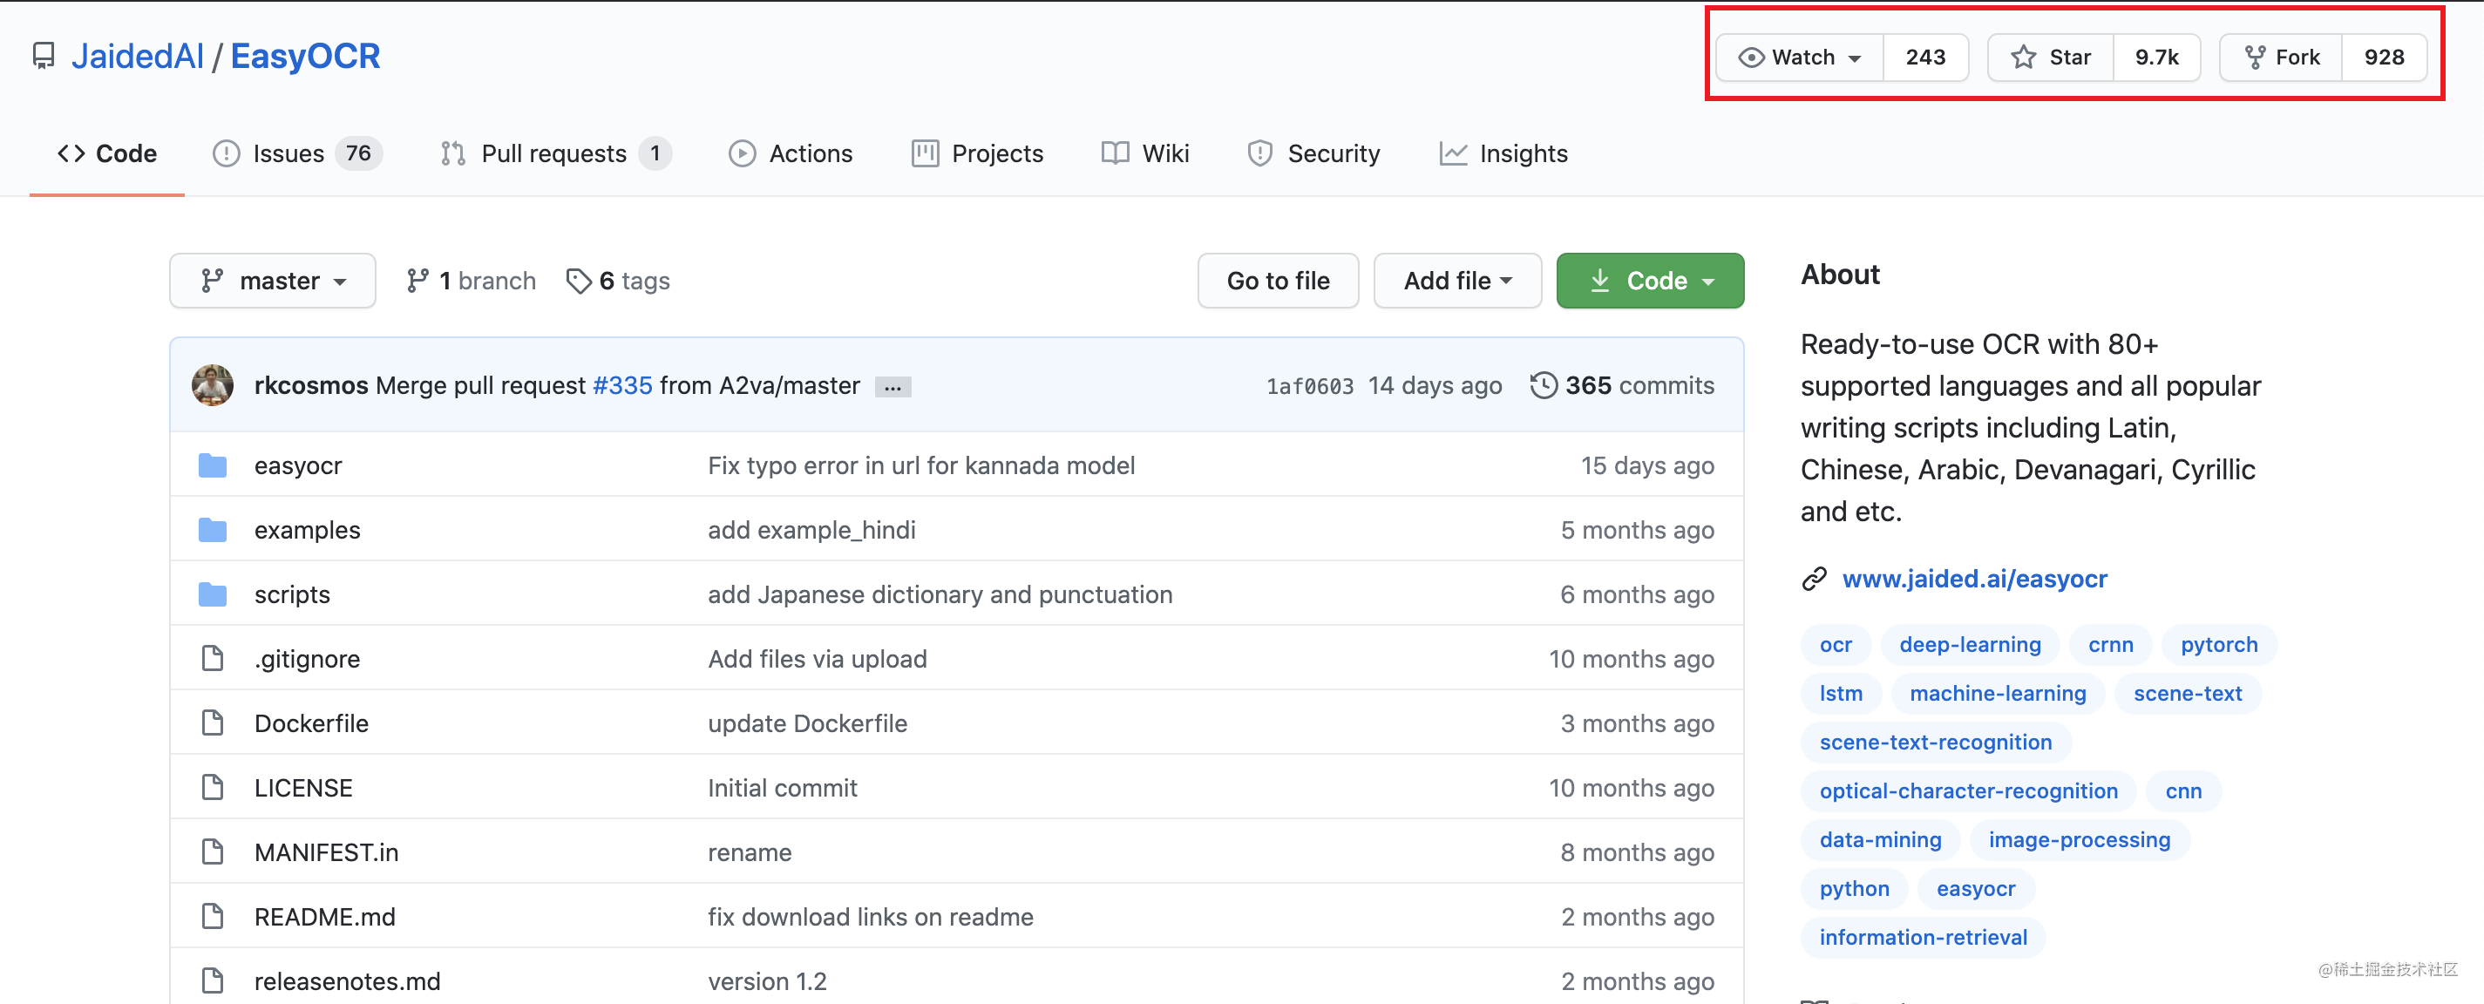Click the .gitignore file icon
Image resolution: width=2484 pixels, height=1004 pixels.
click(x=212, y=659)
